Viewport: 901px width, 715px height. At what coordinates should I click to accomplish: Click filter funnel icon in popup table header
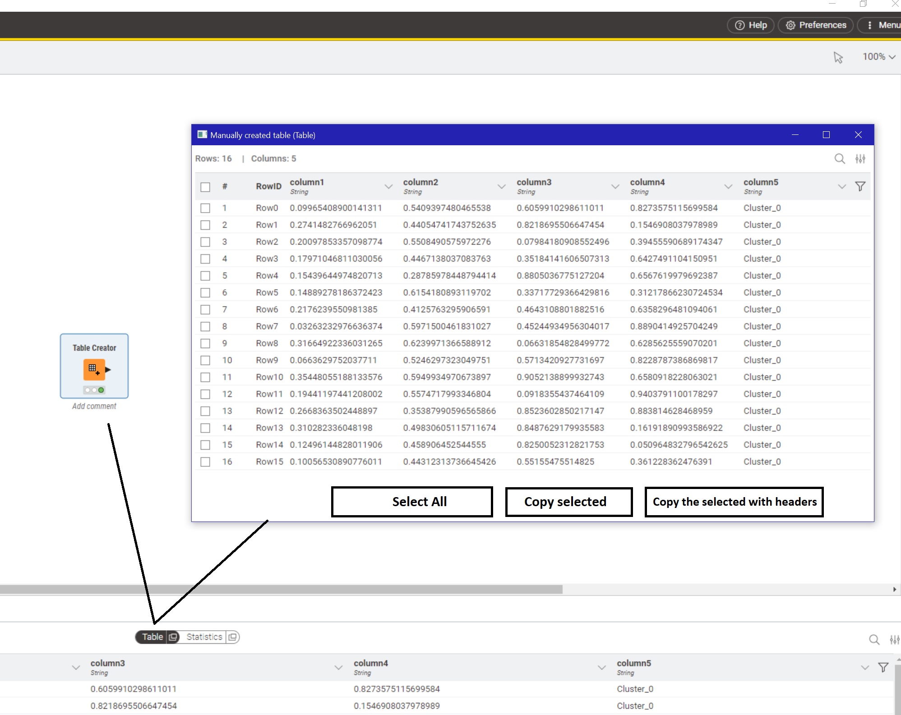(x=860, y=186)
